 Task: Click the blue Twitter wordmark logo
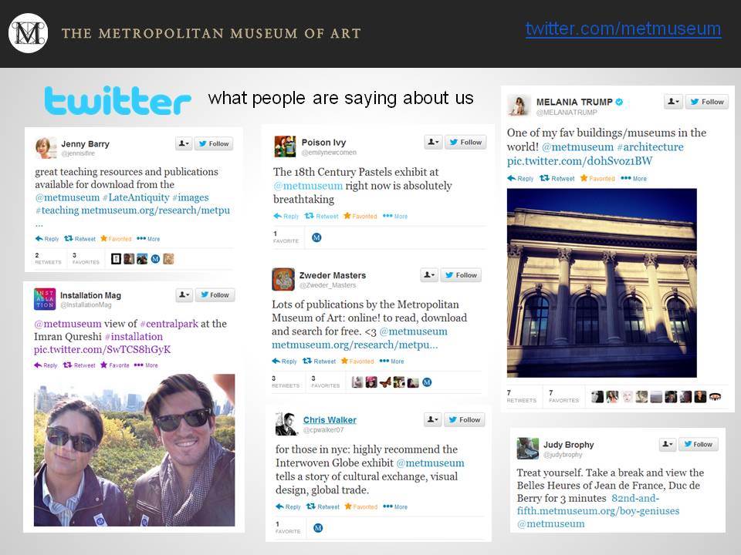click(x=117, y=100)
